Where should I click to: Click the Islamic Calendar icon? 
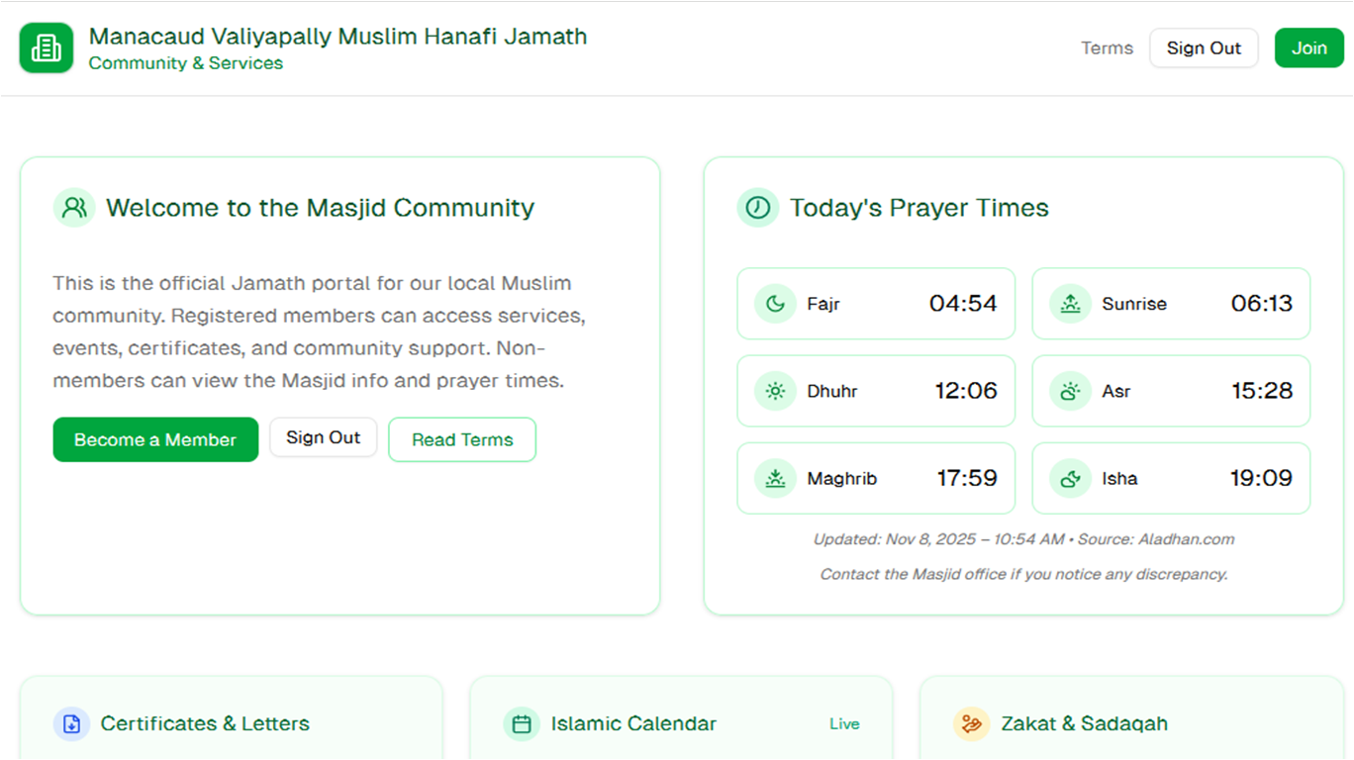tap(521, 723)
